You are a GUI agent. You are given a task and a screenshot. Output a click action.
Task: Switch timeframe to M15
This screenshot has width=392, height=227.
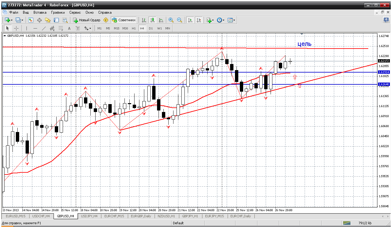tap(117, 28)
